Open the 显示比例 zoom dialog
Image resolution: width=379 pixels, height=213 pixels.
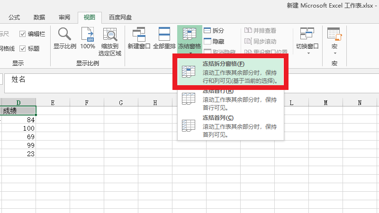pos(64,38)
